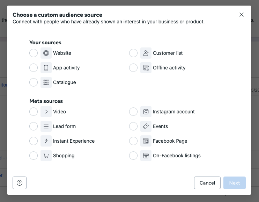Click the Instagram account camera icon

tap(146, 112)
